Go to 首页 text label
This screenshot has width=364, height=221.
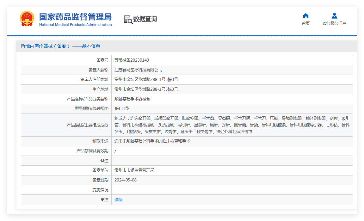[x=305, y=23]
